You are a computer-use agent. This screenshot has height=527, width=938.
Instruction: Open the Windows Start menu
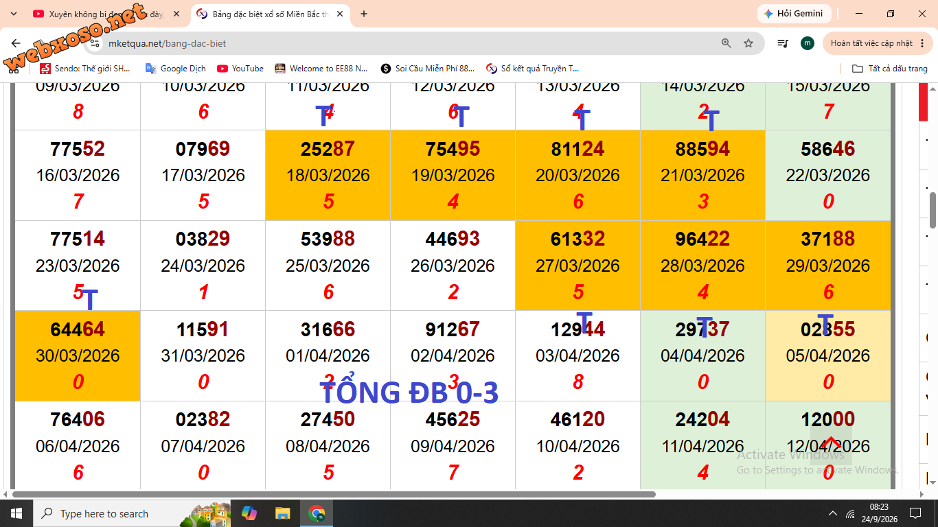[16, 513]
